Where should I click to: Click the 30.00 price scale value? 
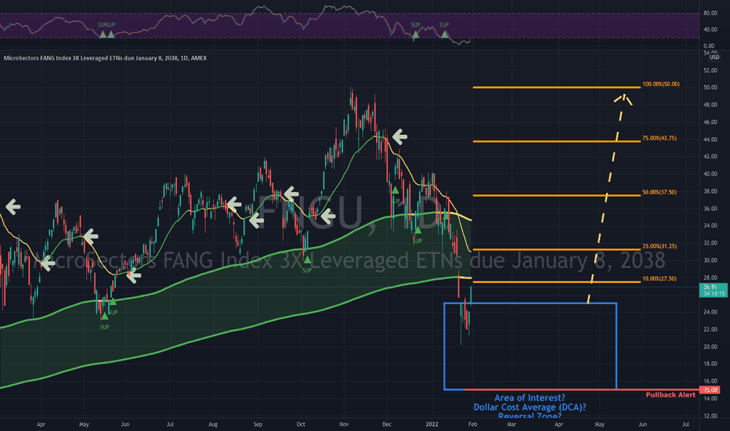pos(710,260)
